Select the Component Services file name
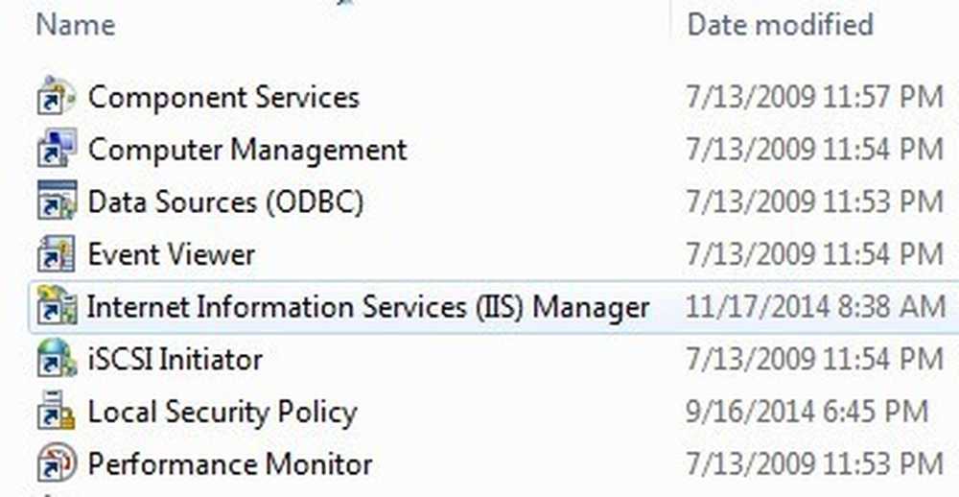Screen dimensions: 959x497 click(x=223, y=97)
